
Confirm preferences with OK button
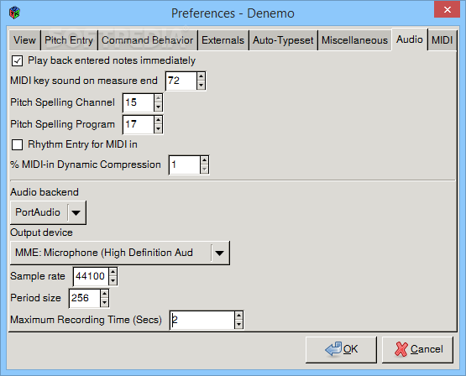[341, 349]
